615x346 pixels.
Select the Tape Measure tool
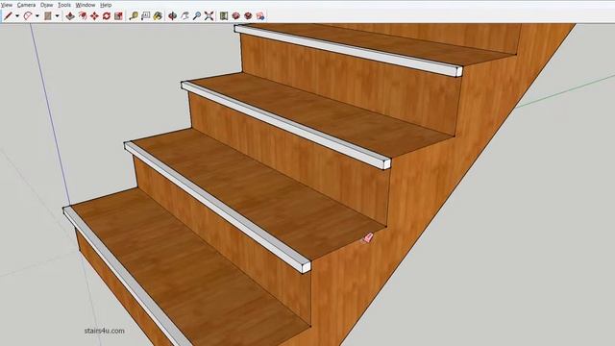coord(134,16)
